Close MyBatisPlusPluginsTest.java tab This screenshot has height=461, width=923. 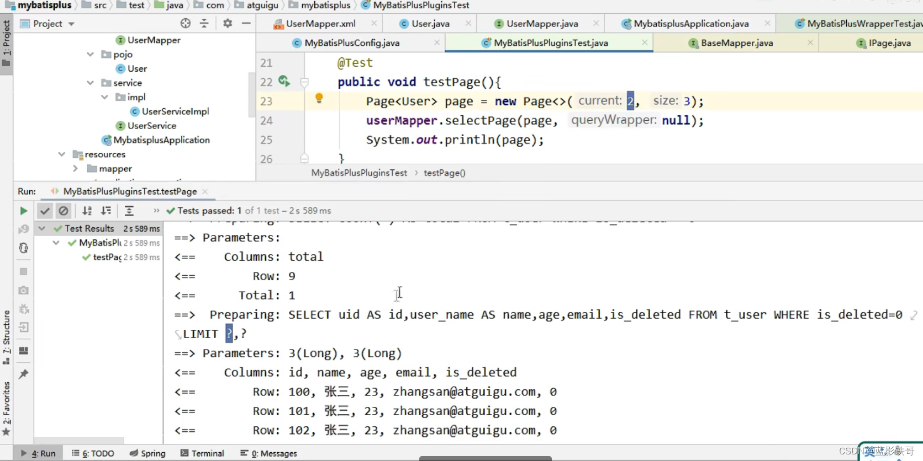[645, 42]
